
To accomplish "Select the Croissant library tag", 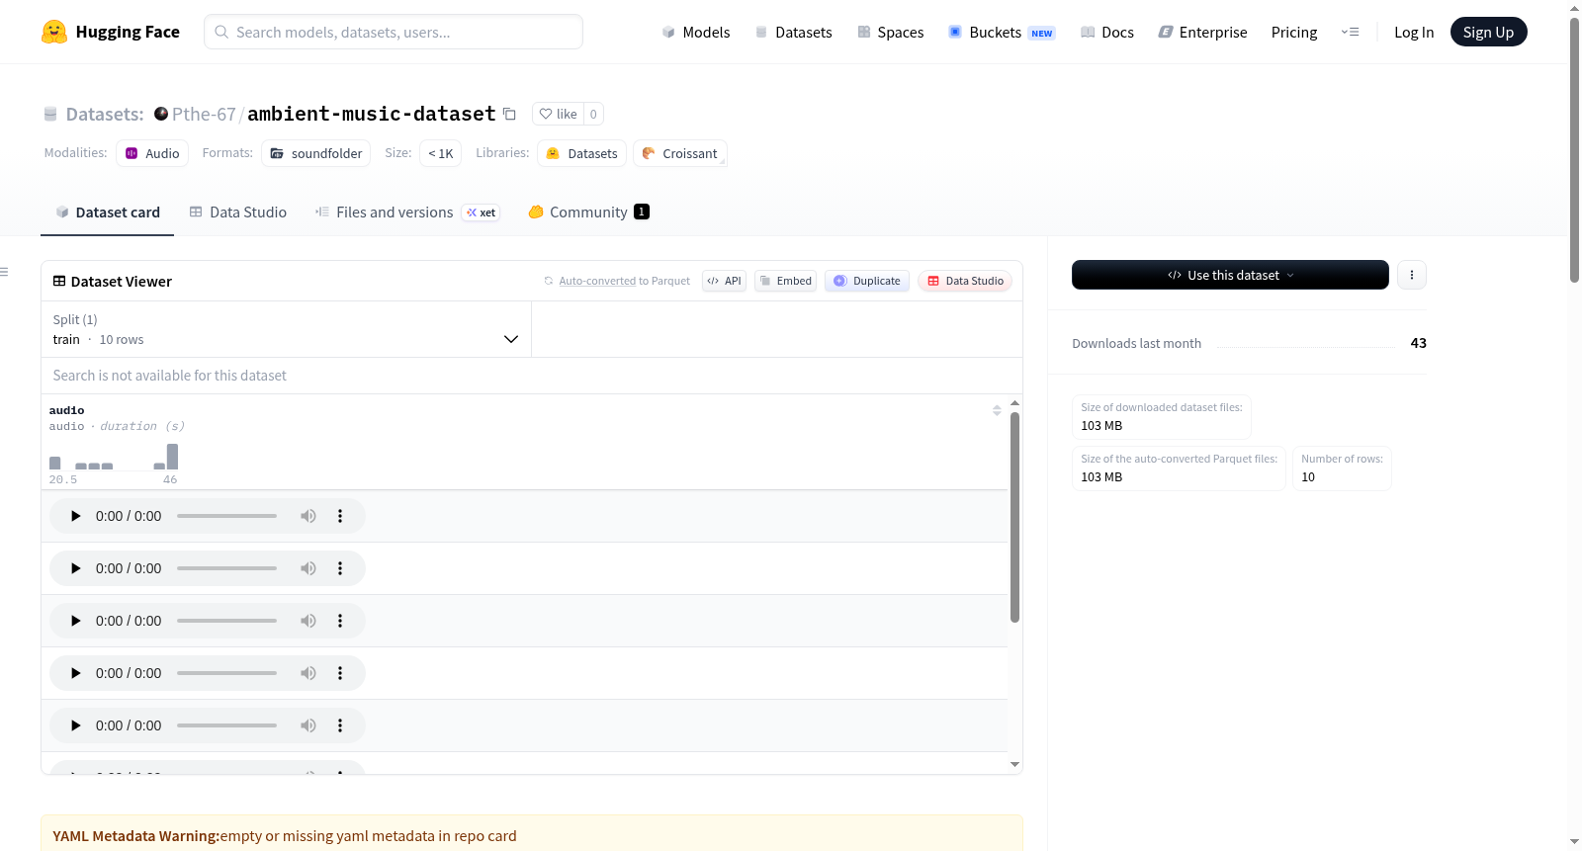I will click(x=680, y=153).
